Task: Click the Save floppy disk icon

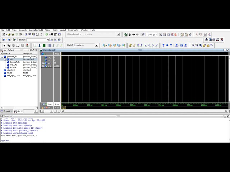Action: (x=13, y=34)
